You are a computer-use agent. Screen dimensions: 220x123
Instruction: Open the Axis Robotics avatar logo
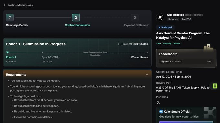point(160,17)
